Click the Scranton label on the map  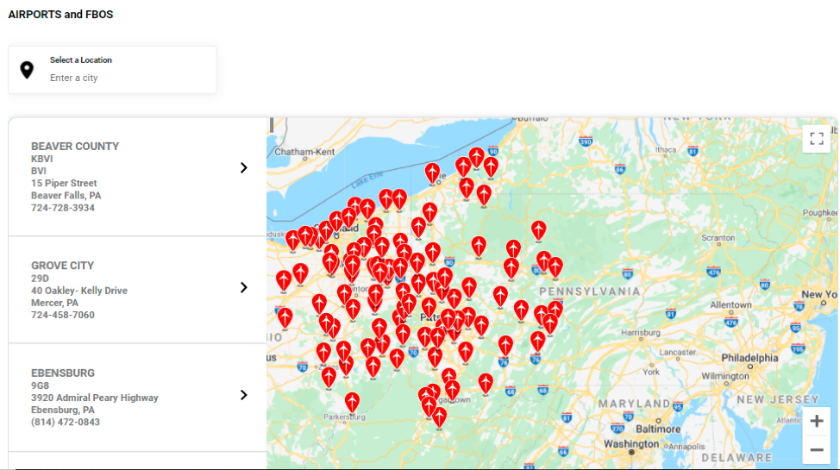tap(718, 237)
